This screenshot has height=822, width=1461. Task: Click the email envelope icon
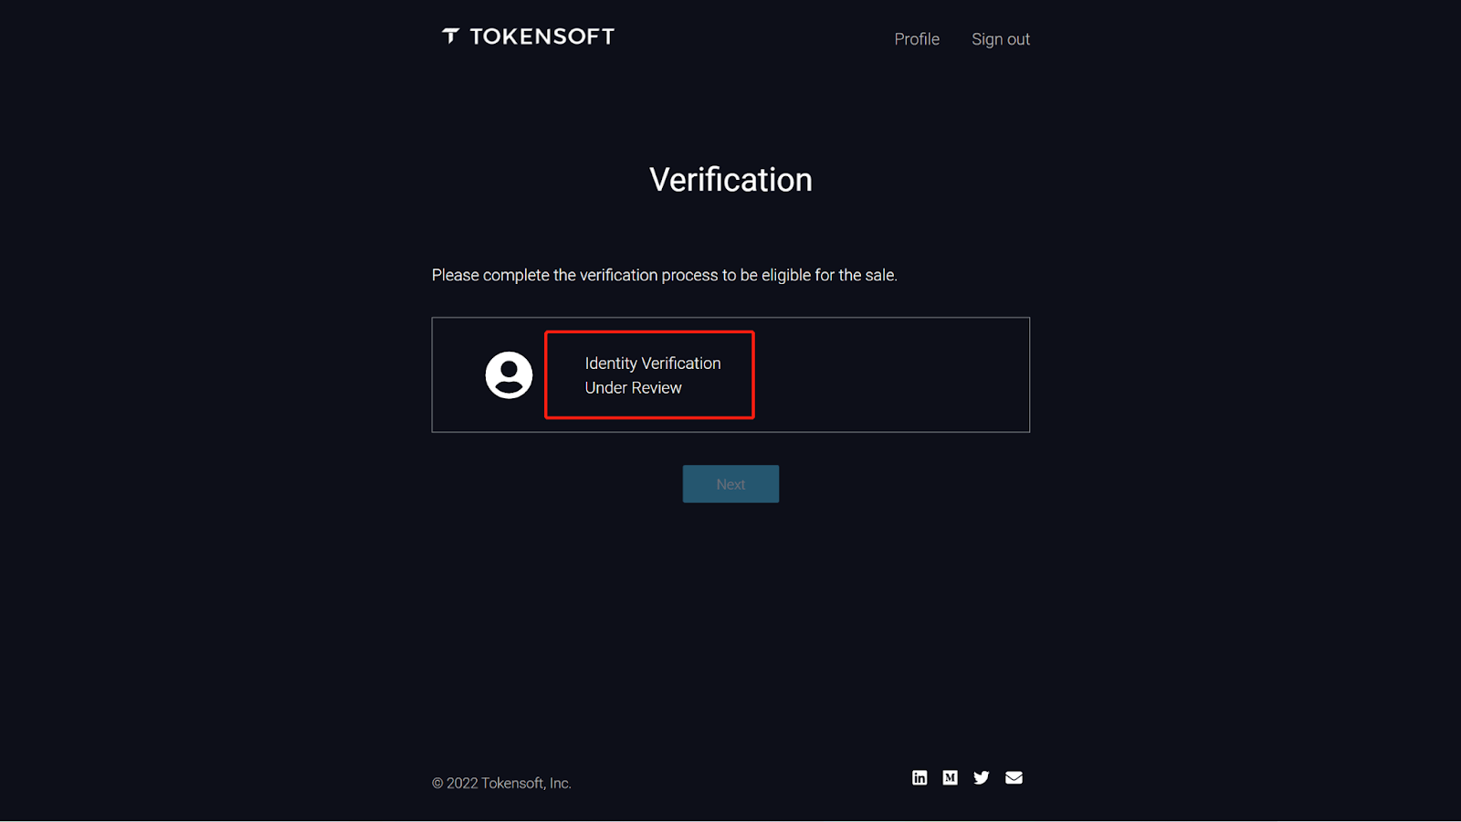coord(1014,777)
